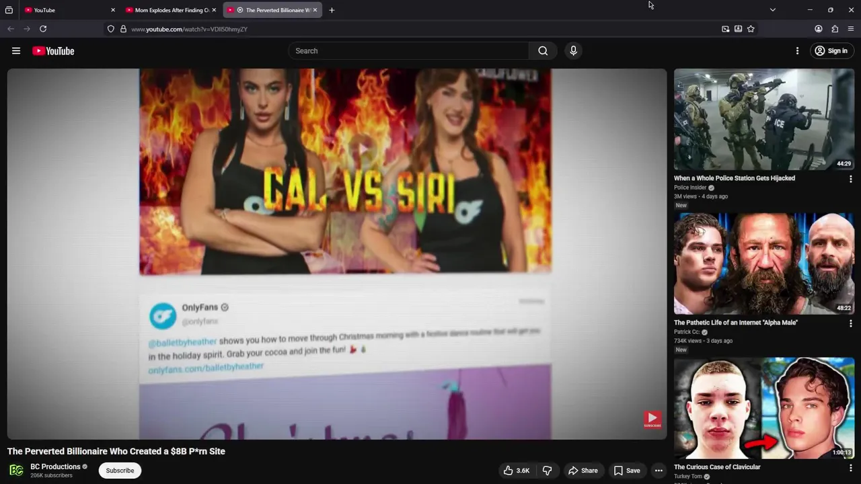The height and width of the screenshot is (484, 861).
Task: Click the video player to pause
Action: pos(336,253)
